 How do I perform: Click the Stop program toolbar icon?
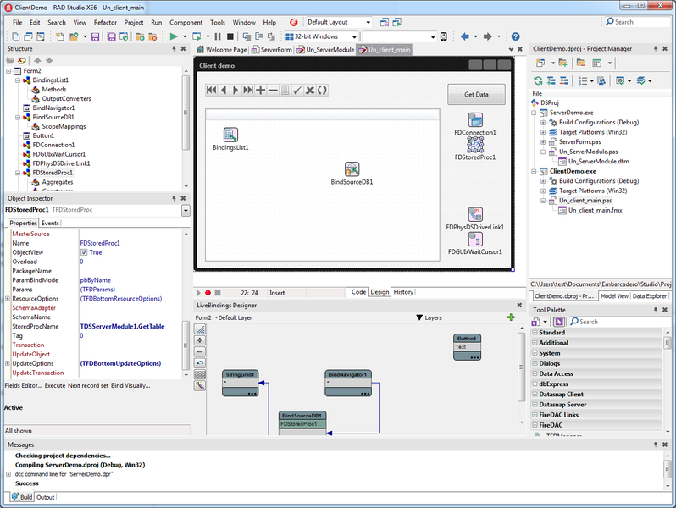click(x=230, y=36)
